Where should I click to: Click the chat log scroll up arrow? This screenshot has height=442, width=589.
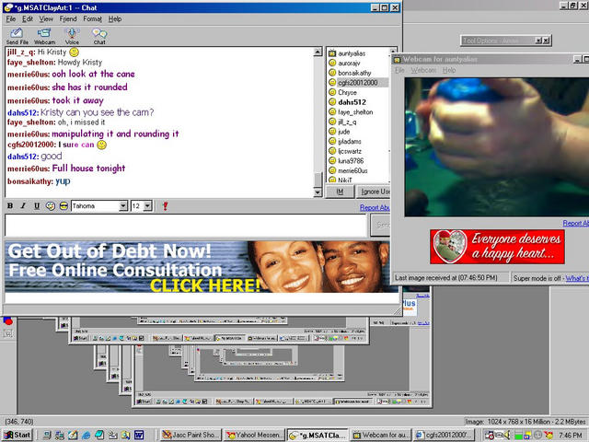pos(318,52)
